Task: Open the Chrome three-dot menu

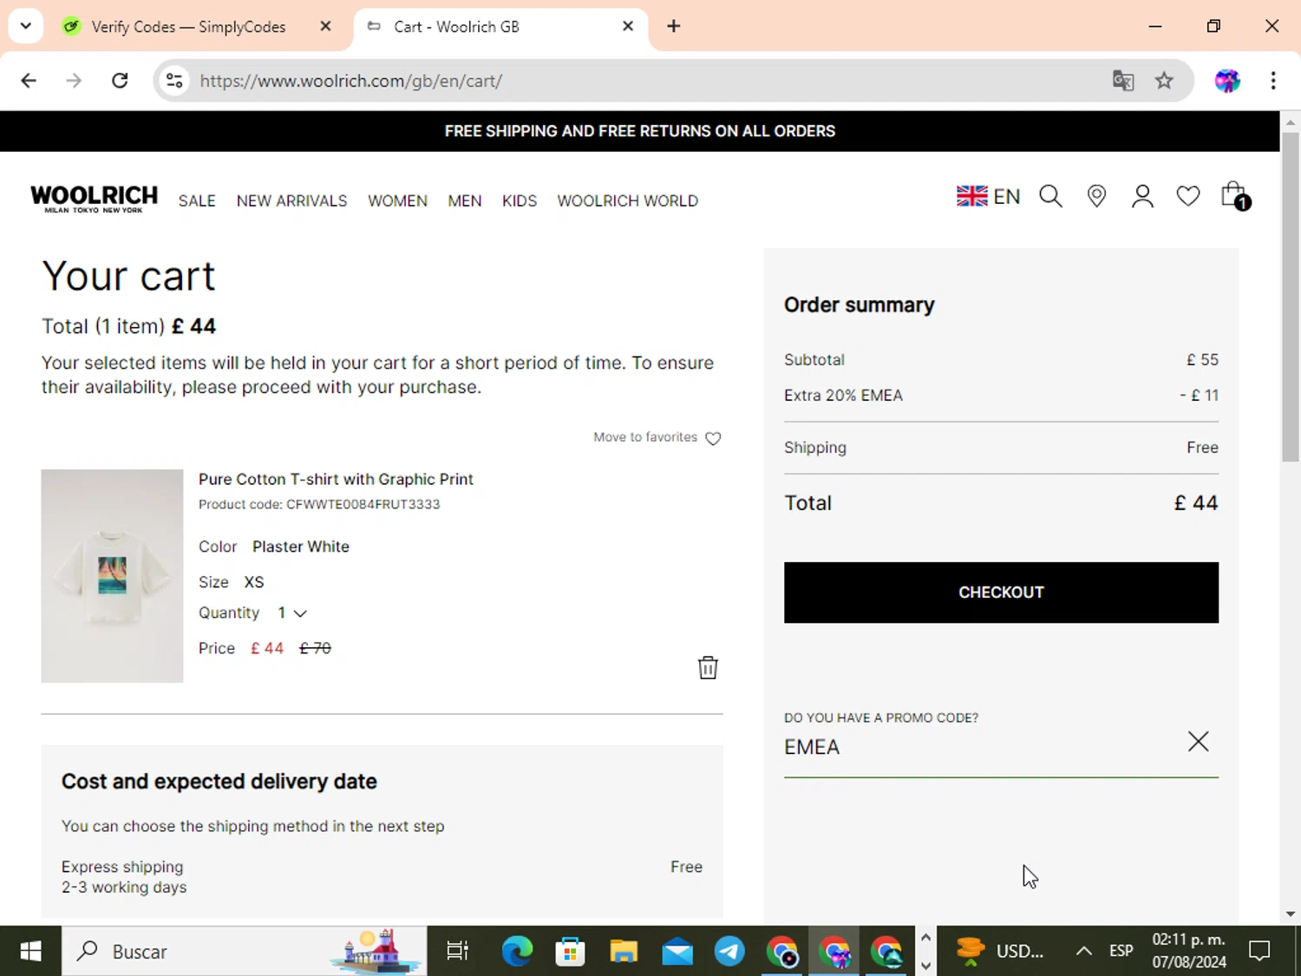Action: [x=1273, y=81]
